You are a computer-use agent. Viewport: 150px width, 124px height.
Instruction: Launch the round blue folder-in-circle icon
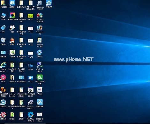[x=3, y=102]
